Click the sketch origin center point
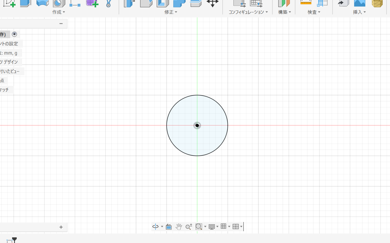Image resolution: width=390 pixels, height=243 pixels. tap(197, 125)
